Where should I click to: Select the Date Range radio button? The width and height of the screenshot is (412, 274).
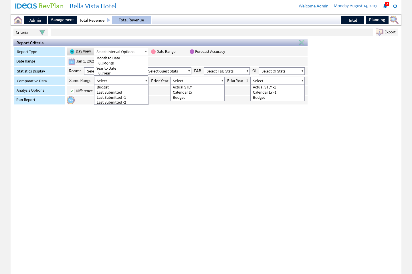point(153,52)
